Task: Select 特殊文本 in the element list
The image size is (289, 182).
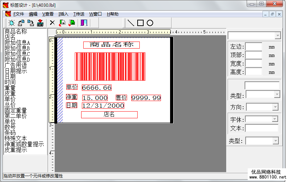Action: (x=16, y=138)
